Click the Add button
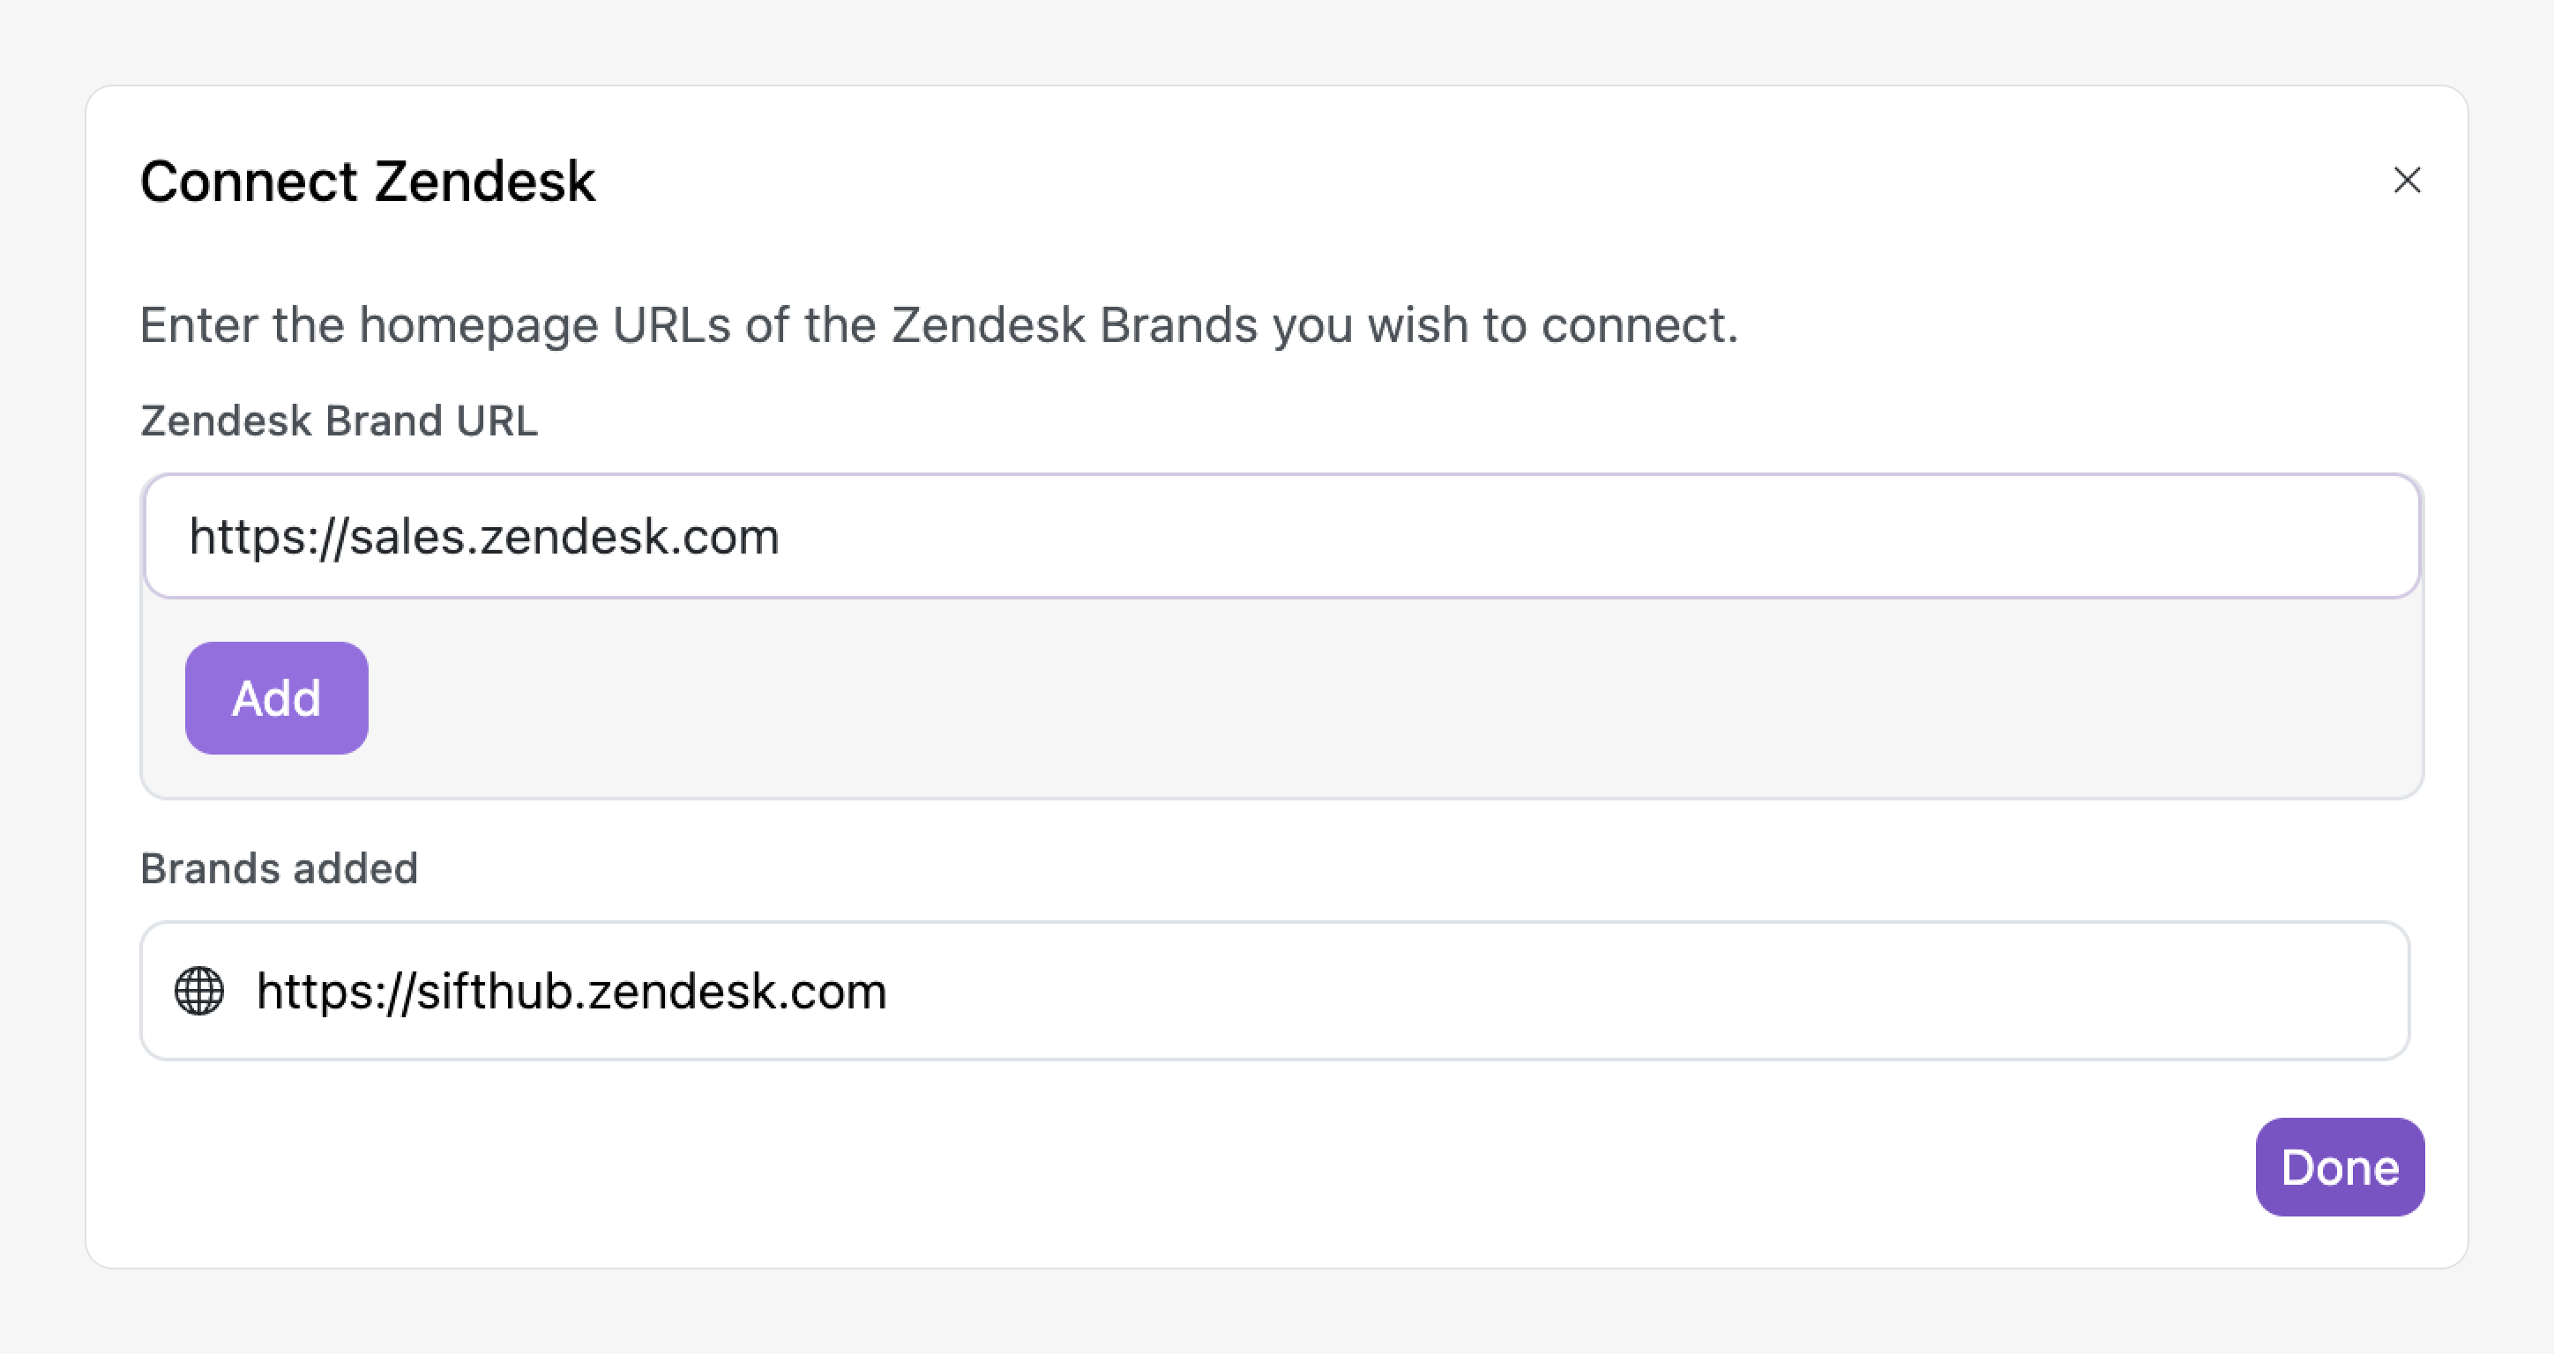Viewport: 2554px width, 1354px height. (x=277, y=698)
